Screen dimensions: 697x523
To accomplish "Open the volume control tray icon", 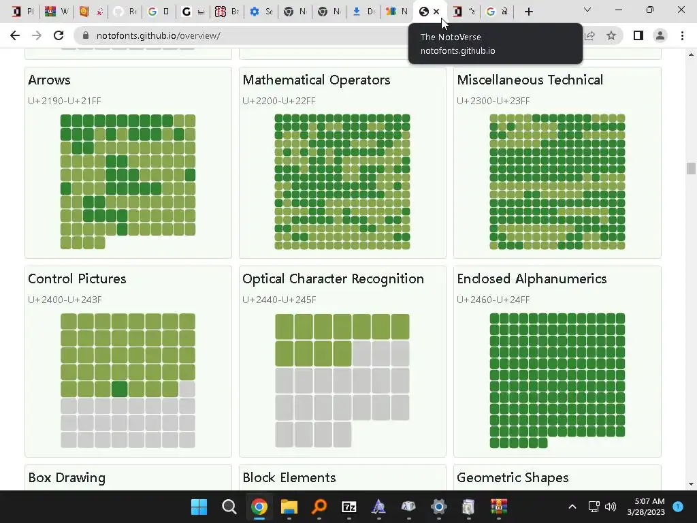I will pyautogui.click(x=611, y=507).
